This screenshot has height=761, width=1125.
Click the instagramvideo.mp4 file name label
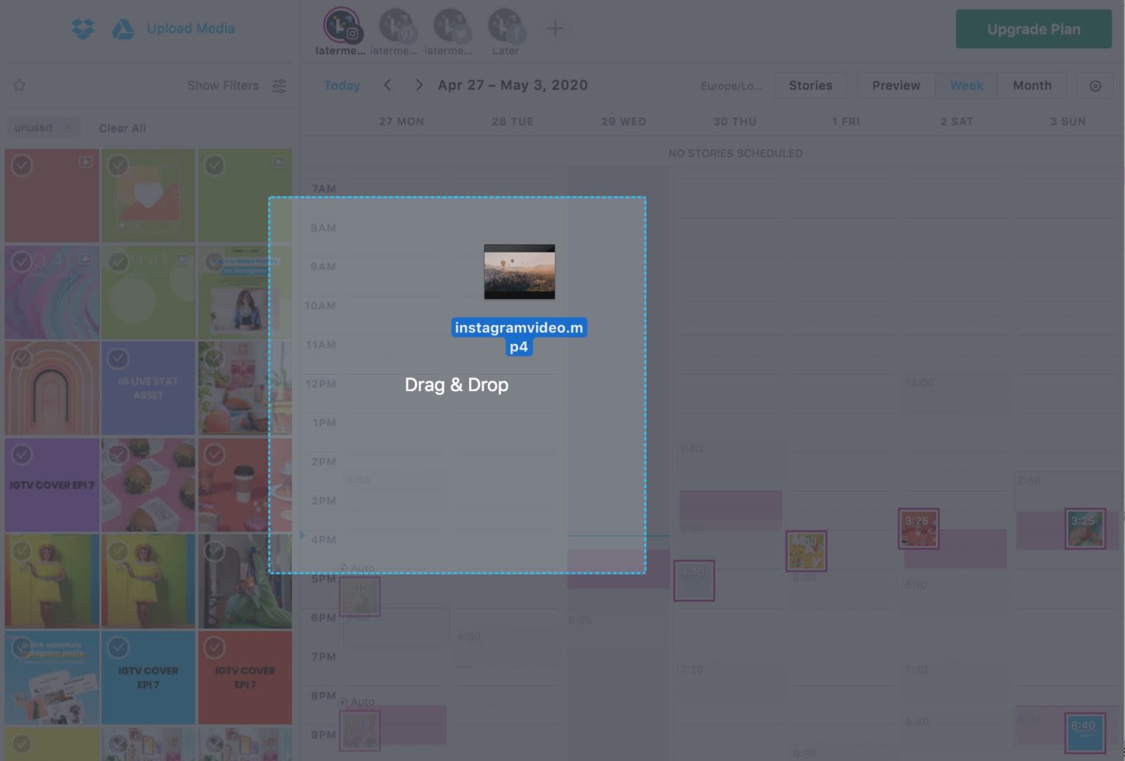[x=519, y=337]
